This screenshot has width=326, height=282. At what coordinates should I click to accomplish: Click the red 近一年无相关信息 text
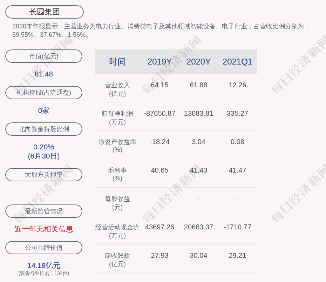pos(44,229)
